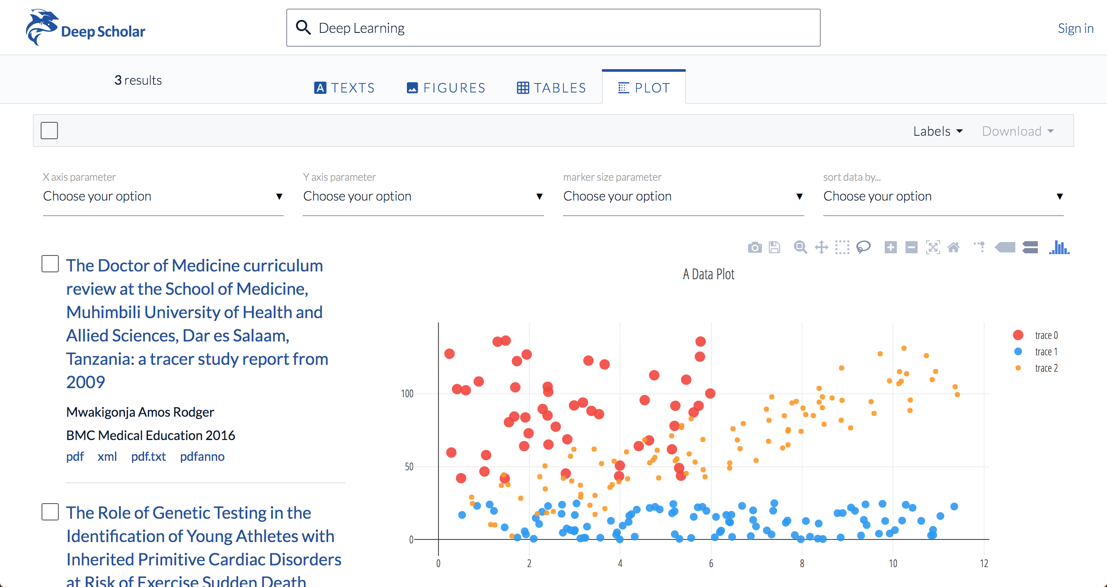Screen dimensions: 1107x587
Task: Toggle trace 0 red legend swatch
Action: (x=1018, y=335)
